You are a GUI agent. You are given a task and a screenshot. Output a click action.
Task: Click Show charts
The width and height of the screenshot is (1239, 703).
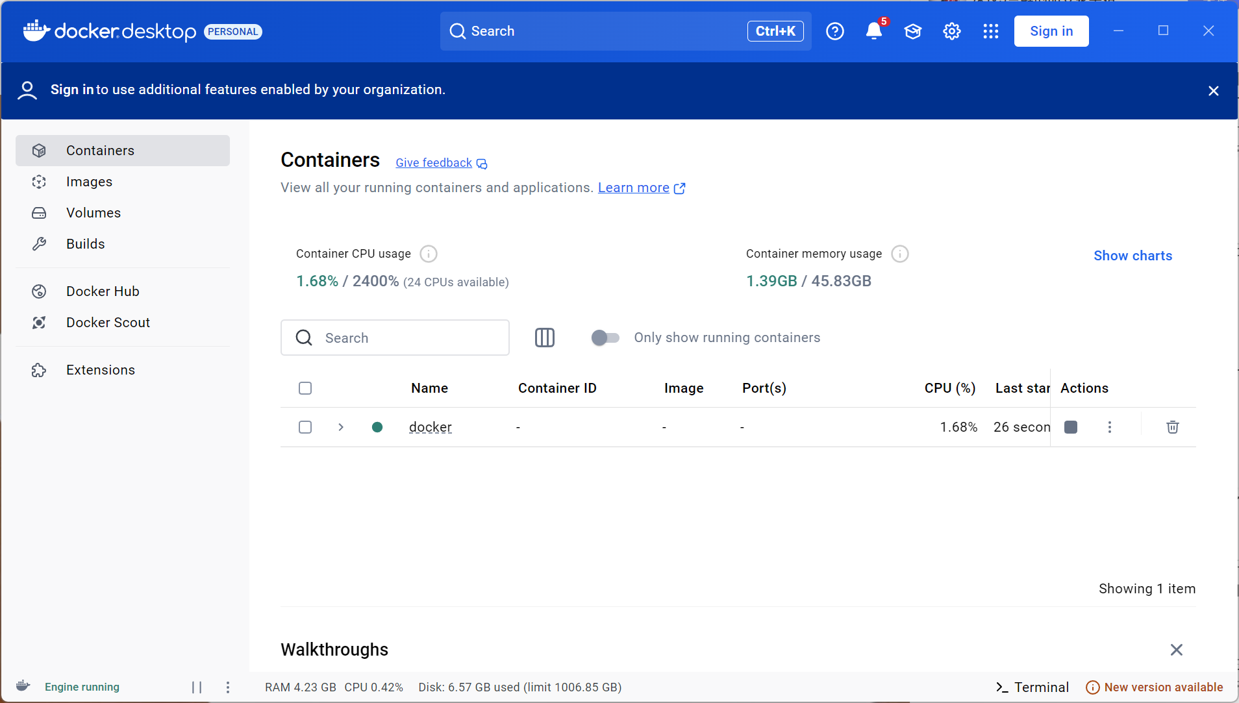[1133, 256]
